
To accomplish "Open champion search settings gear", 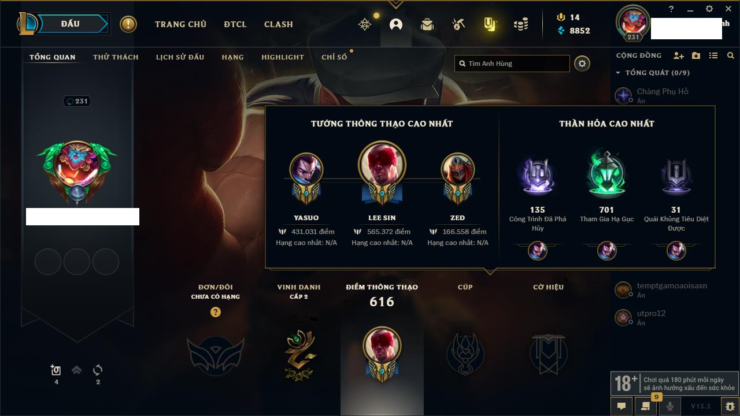I will click(582, 64).
